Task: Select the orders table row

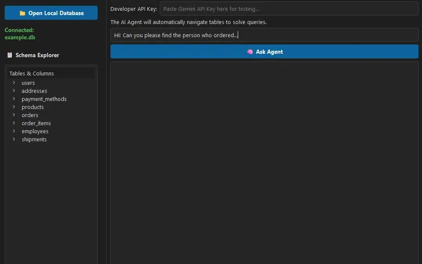Action: [x=51, y=115]
